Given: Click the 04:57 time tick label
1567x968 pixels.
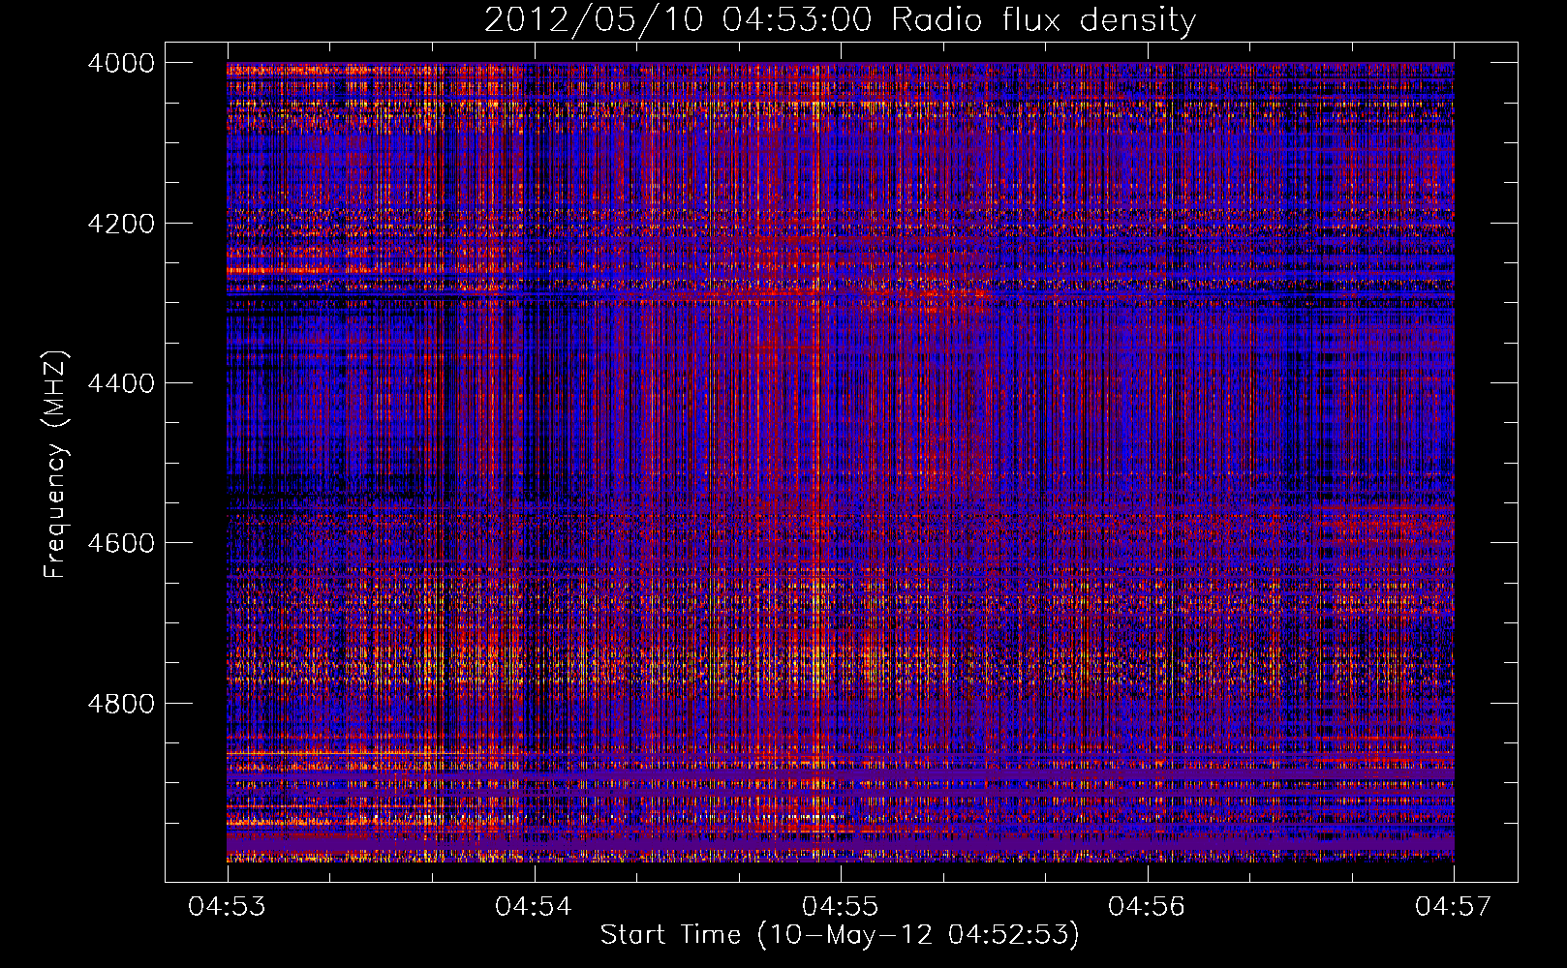Looking at the screenshot, I should pyautogui.click(x=1454, y=906).
